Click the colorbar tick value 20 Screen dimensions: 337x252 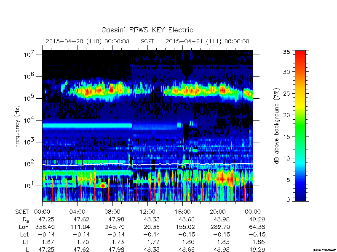coord(287,115)
